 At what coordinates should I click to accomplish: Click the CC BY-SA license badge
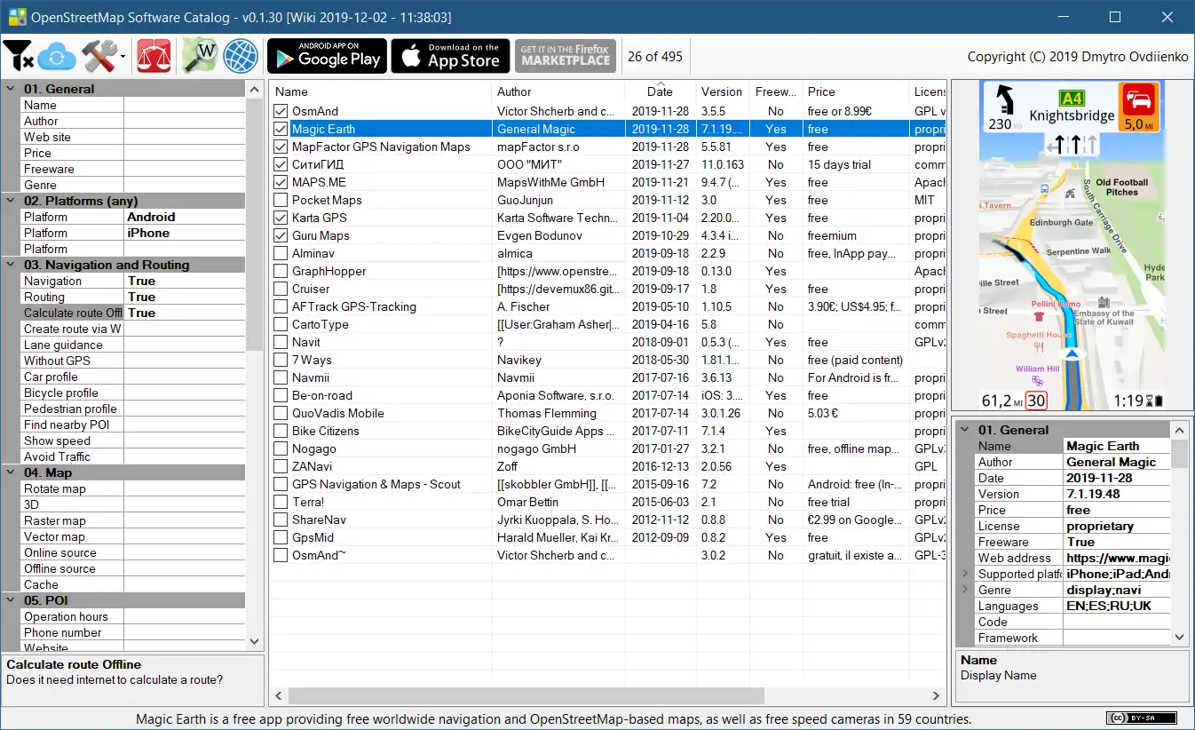1141,718
